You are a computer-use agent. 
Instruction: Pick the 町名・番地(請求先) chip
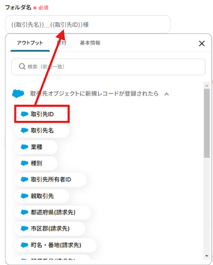(56, 245)
